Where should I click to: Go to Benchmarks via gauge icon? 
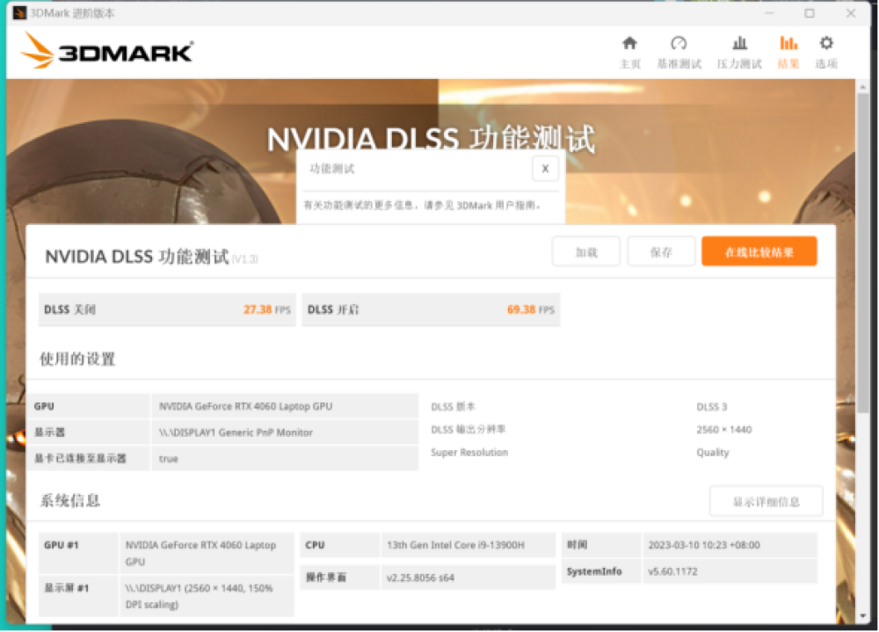tap(678, 44)
